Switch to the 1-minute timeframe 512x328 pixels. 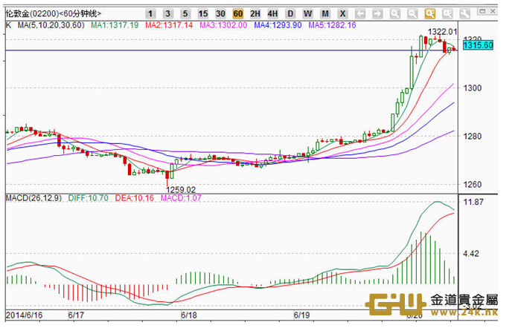(150, 14)
